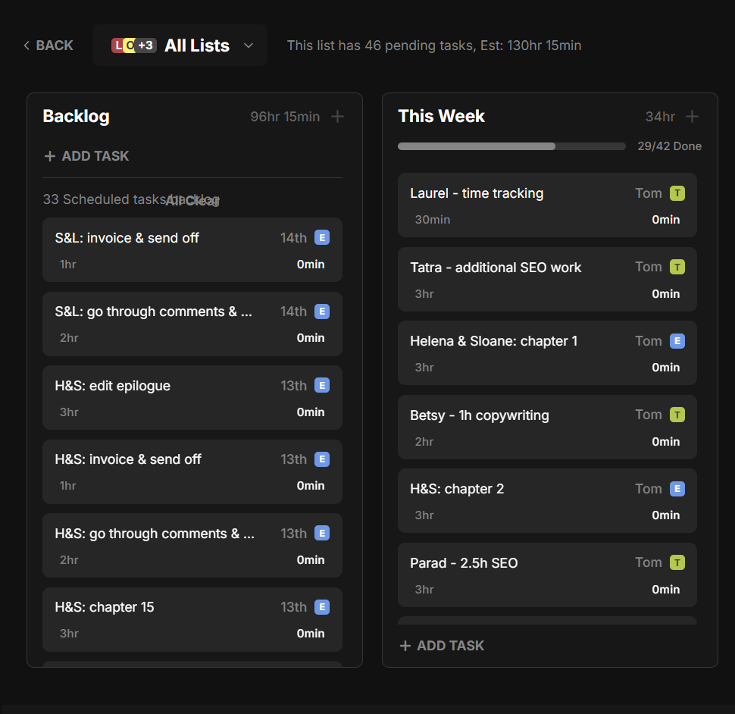This screenshot has height=714, width=735.
Task: Click the +3 list avatars badge
Action: coord(146,45)
